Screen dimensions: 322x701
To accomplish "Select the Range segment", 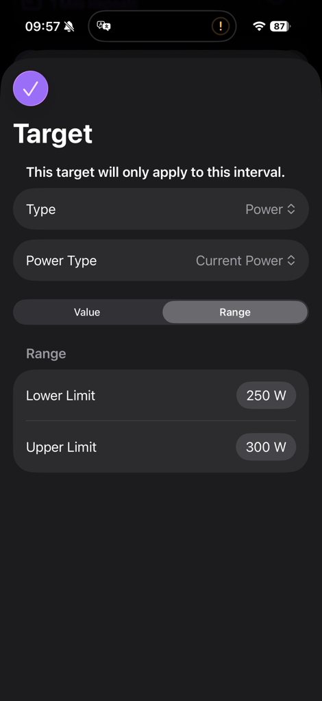I will tap(235, 312).
